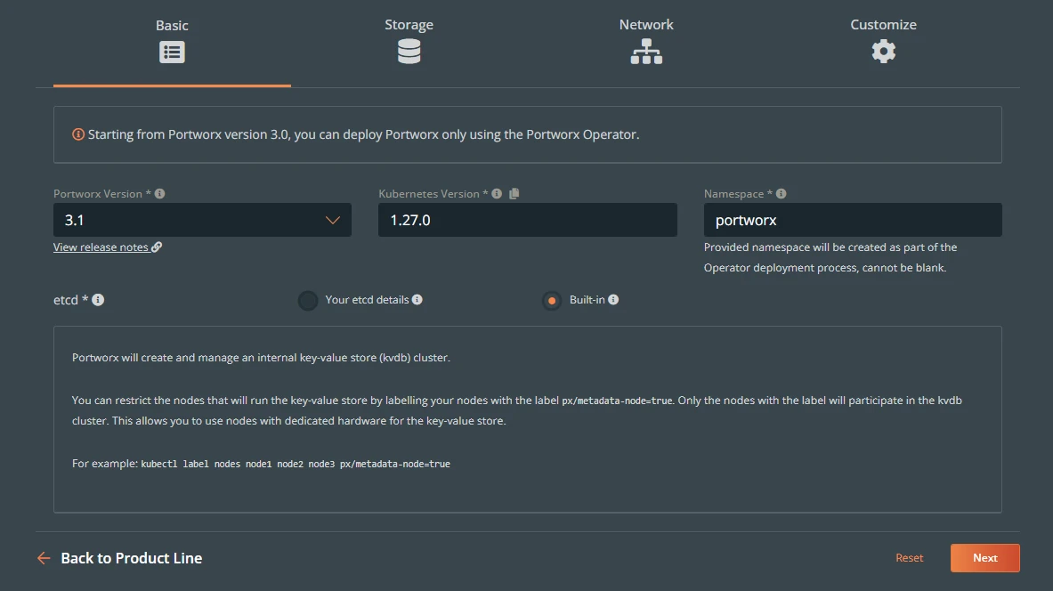Screen dimensions: 1053x591
Task: Click info icon next to etcd label
Action: [x=98, y=300]
